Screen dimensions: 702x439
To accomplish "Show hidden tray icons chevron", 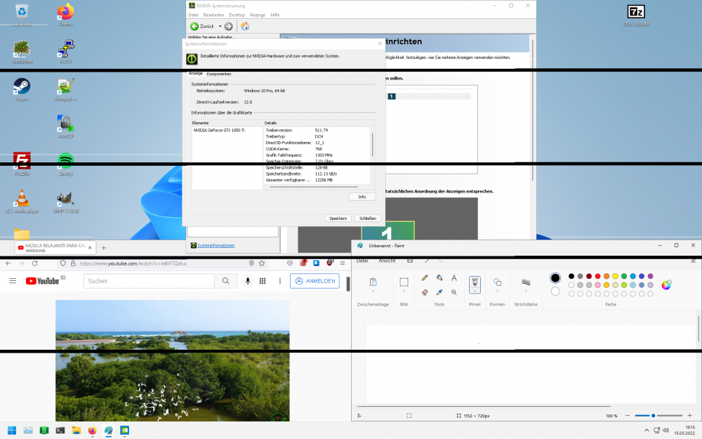I will pos(647,431).
